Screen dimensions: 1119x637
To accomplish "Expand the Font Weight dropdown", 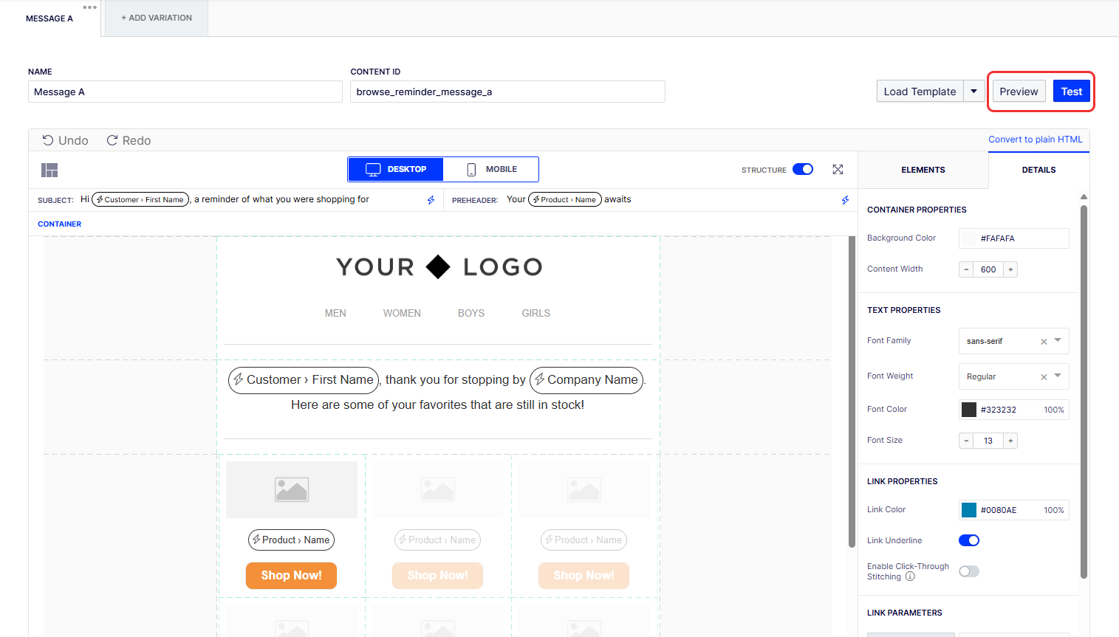I will click(x=1058, y=376).
